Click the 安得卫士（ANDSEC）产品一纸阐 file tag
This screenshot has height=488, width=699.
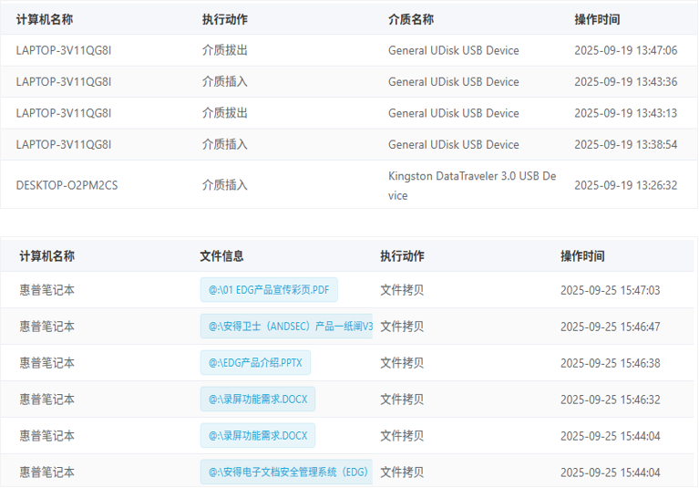tap(286, 327)
